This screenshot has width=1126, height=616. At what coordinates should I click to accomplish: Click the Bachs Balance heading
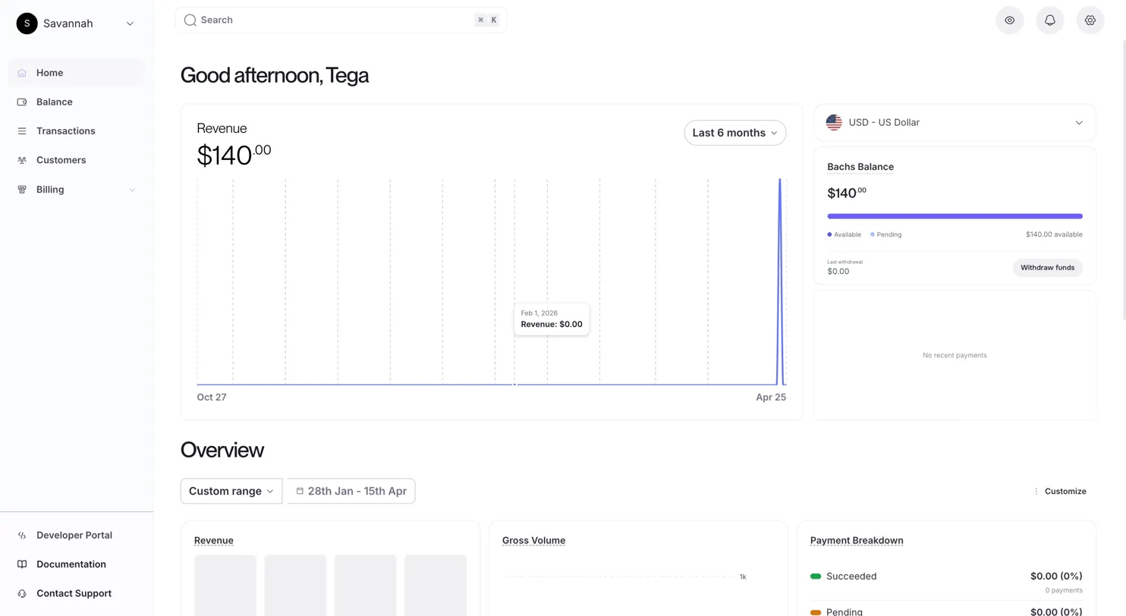tap(860, 167)
